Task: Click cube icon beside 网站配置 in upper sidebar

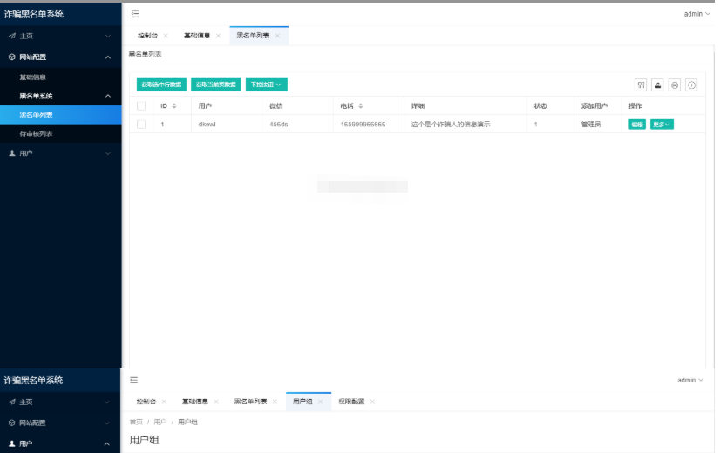Action: 12,57
